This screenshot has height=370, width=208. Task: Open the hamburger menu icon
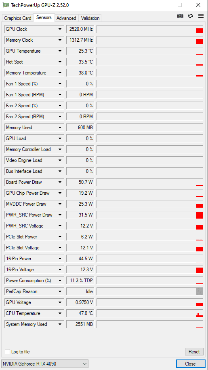click(x=201, y=16)
